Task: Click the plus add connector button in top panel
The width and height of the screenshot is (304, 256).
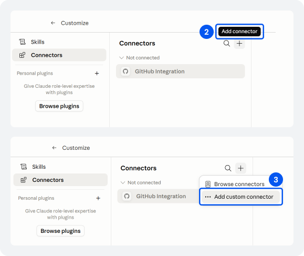Action: [239, 44]
